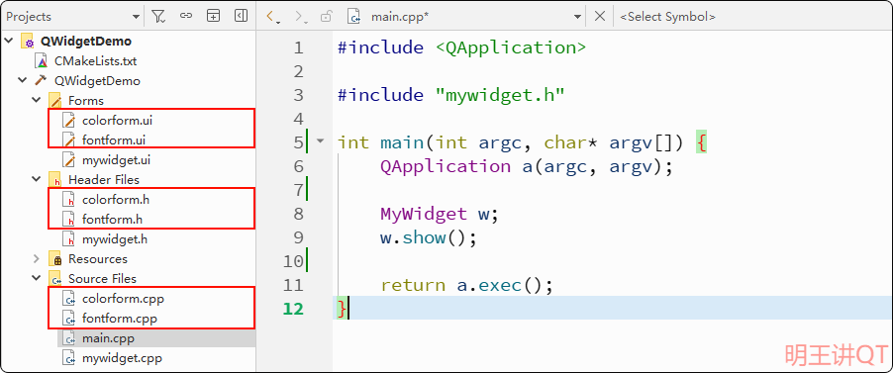Select fontform.h header

(113, 220)
